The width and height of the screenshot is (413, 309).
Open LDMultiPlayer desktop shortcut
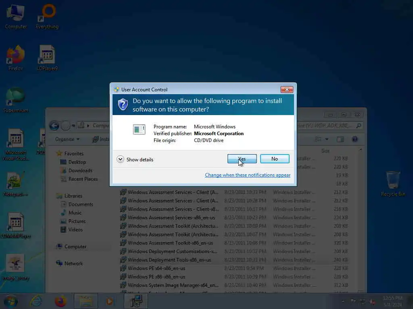pos(16,225)
